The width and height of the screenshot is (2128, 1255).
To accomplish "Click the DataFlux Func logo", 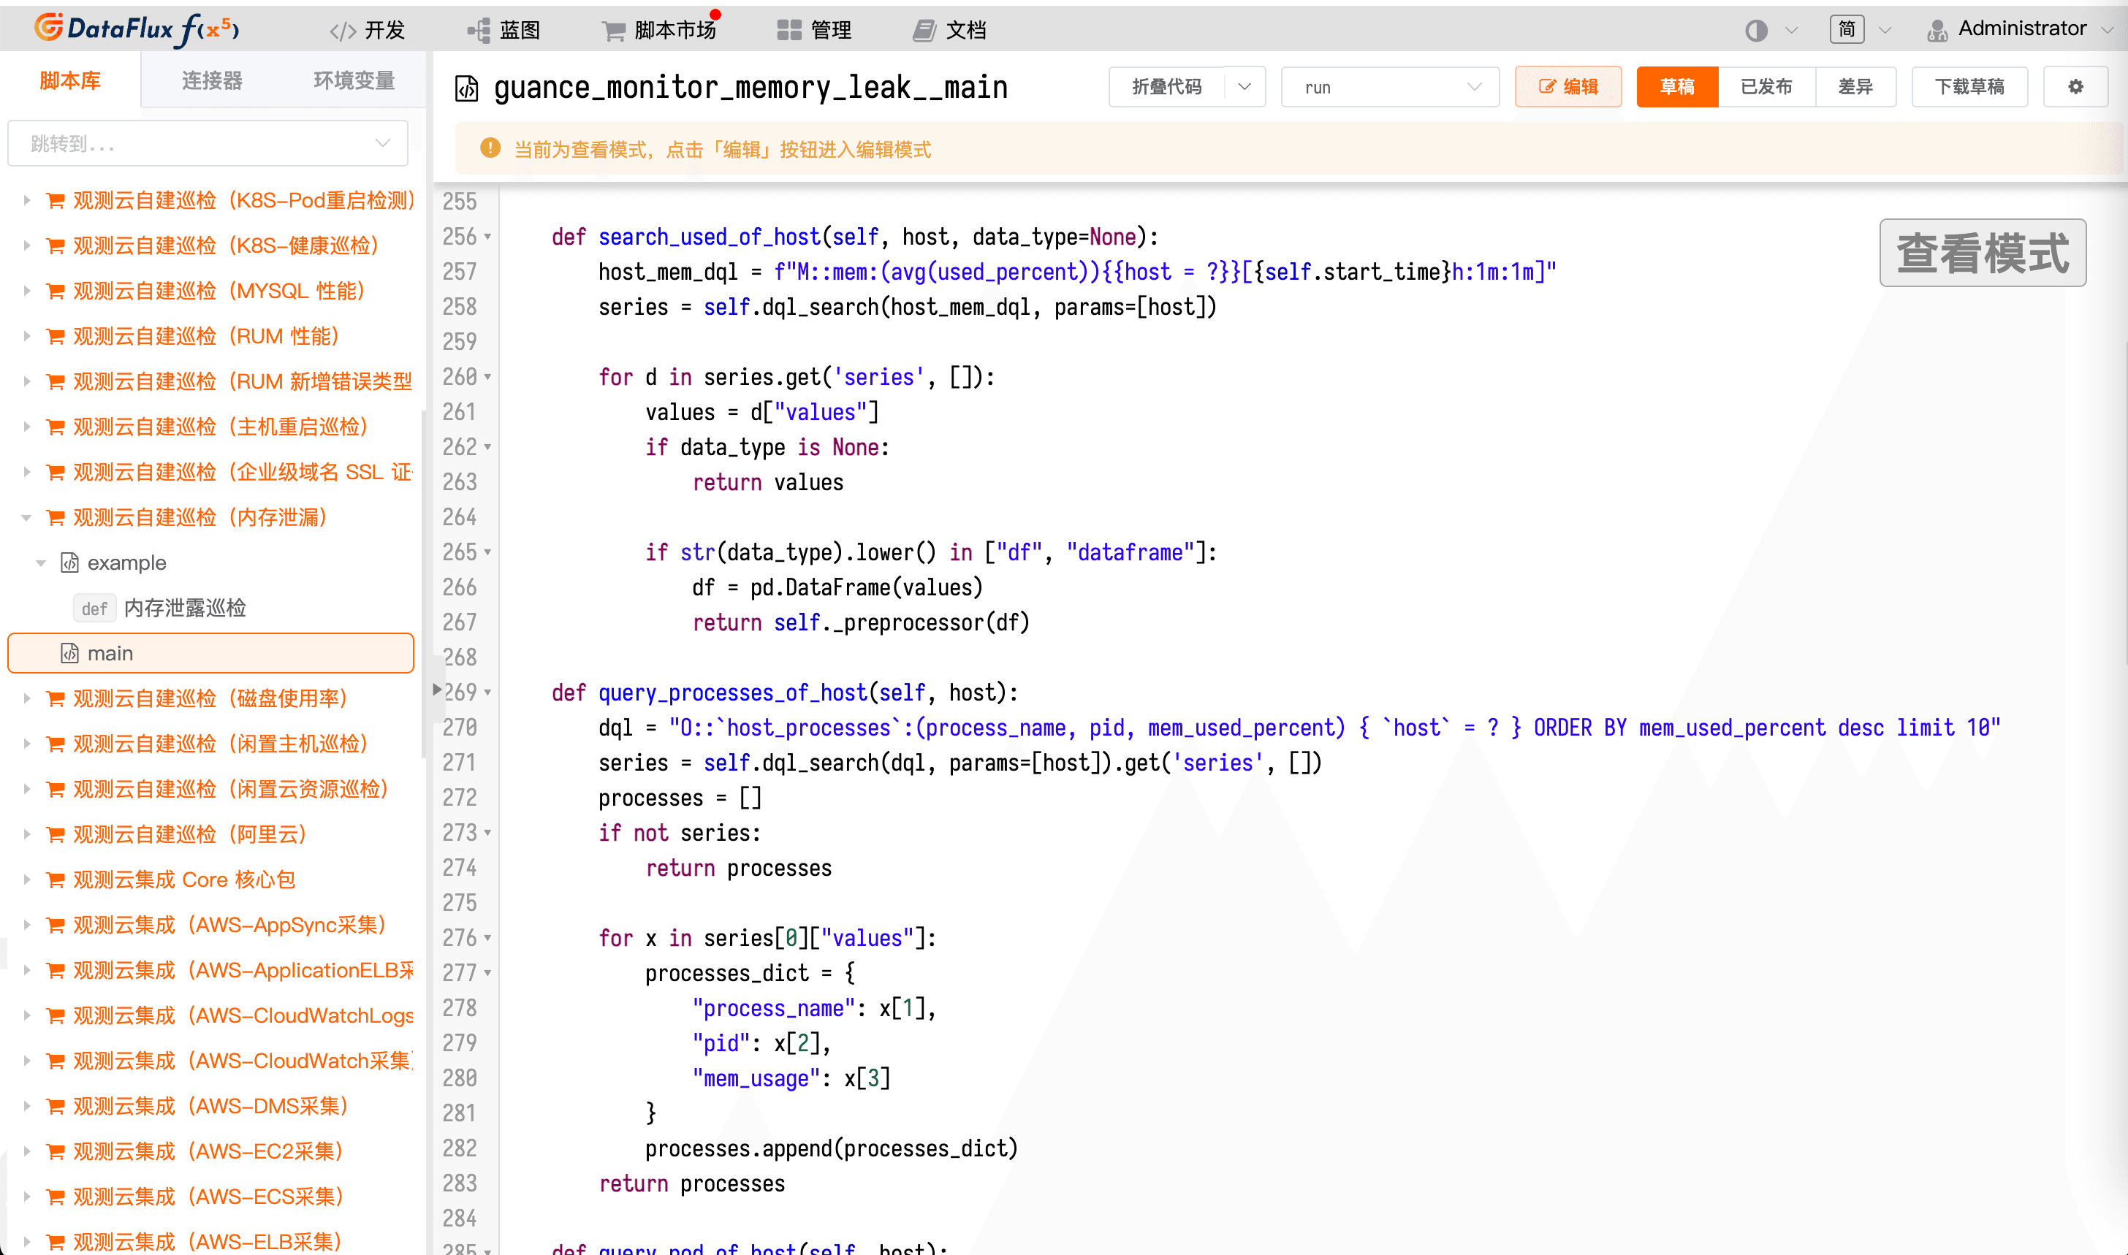I will tap(137, 30).
